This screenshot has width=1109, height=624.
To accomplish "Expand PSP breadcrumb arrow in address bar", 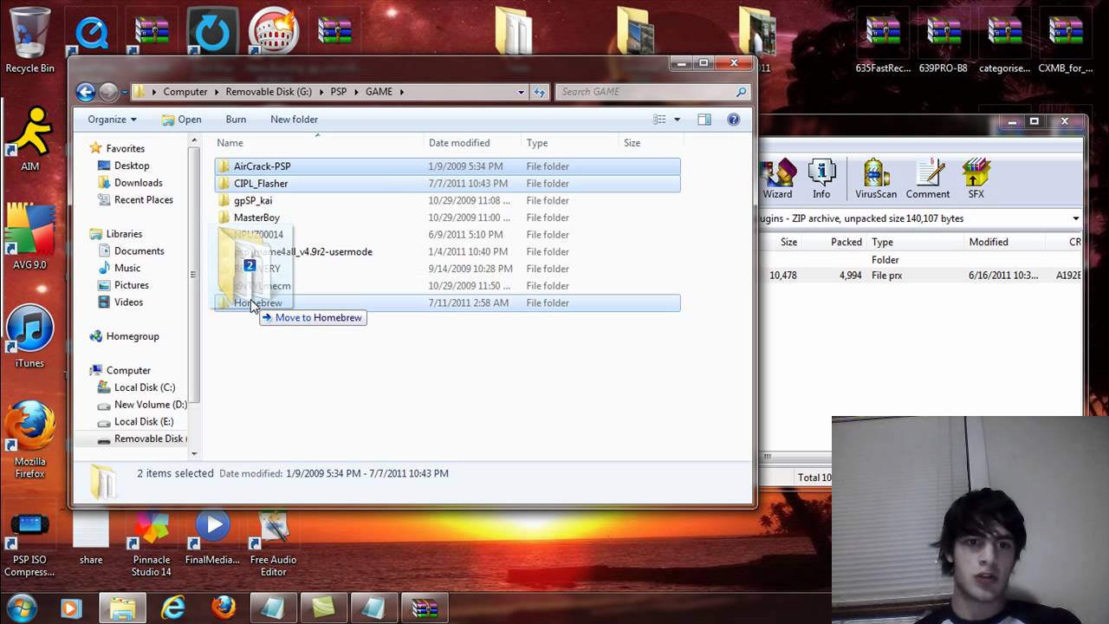I will (x=354, y=92).
